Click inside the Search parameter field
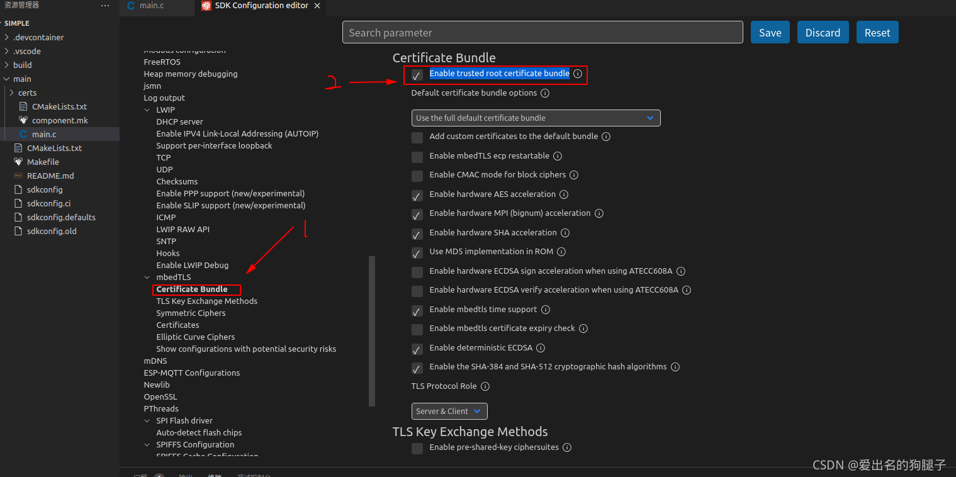 pyautogui.click(x=543, y=32)
